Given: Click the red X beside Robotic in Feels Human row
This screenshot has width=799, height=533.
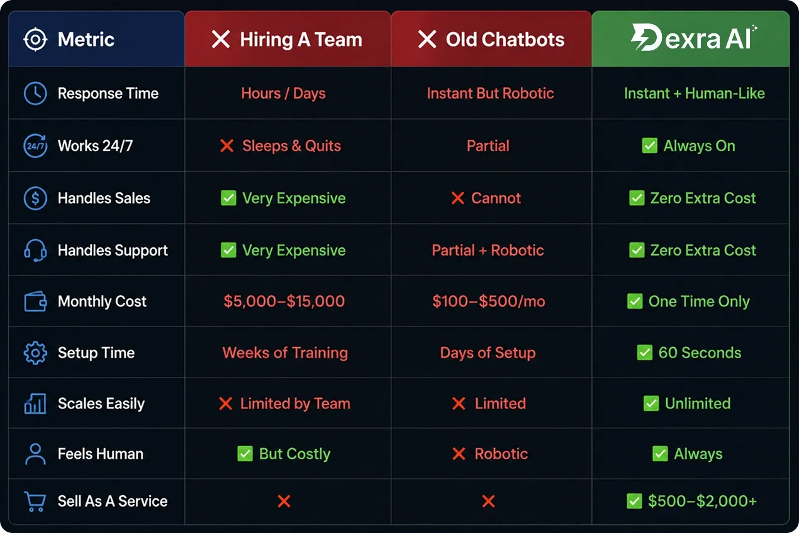Looking at the screenshot, I should (x=459, y=454).
